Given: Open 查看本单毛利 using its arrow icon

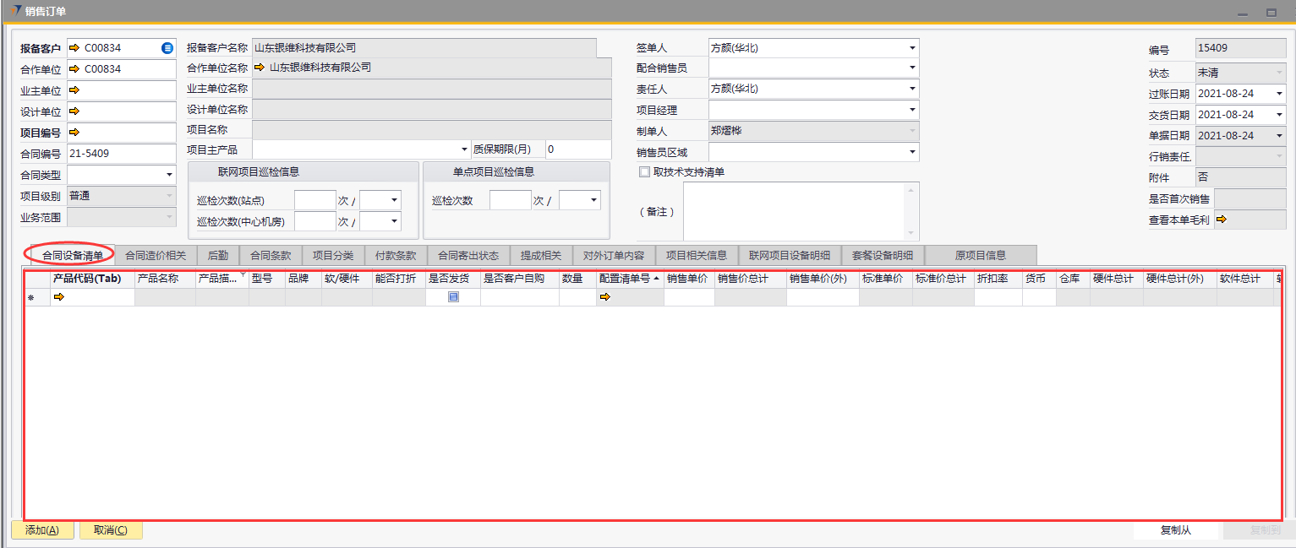Looking at the screenshot, I should pos(1221,220).
